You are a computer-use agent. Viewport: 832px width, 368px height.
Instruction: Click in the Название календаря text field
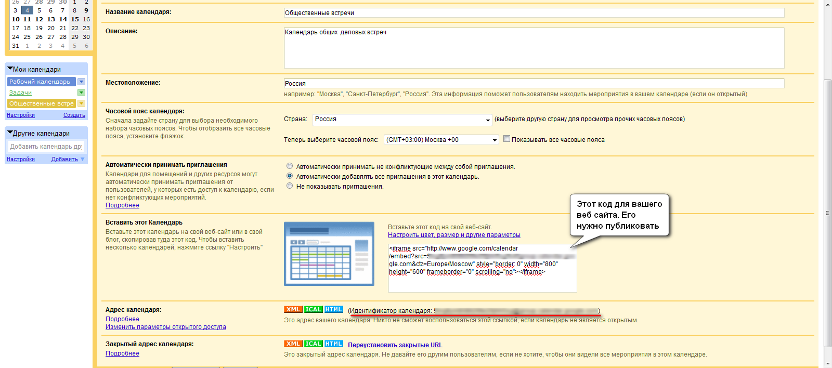click(x=534, y=13)
